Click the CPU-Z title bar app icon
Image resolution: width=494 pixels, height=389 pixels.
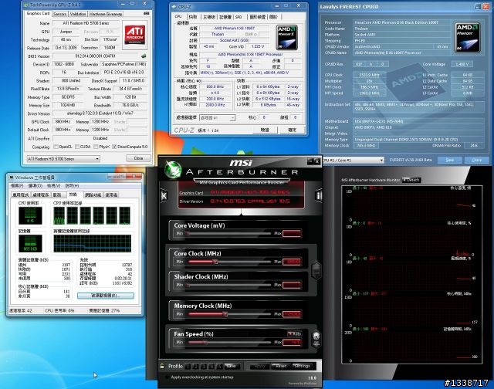click(174, 7)
